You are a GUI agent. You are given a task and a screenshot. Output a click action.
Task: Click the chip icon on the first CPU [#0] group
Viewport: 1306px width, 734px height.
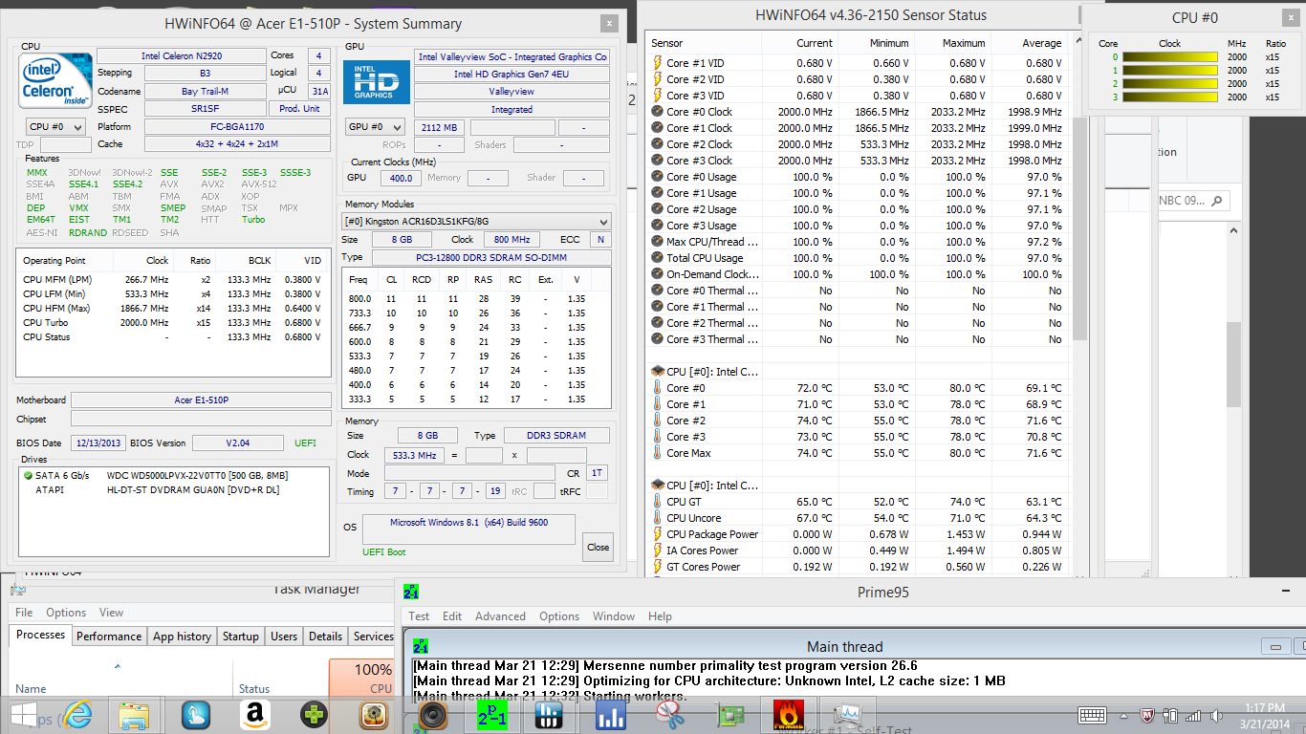pyautogui.click(x=657, y=372)
